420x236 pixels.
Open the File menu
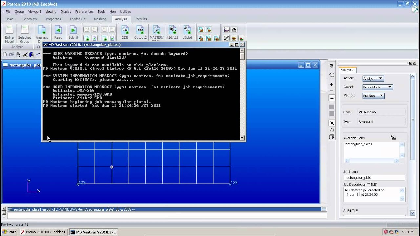pyautogui.click(x=8, y=12)
